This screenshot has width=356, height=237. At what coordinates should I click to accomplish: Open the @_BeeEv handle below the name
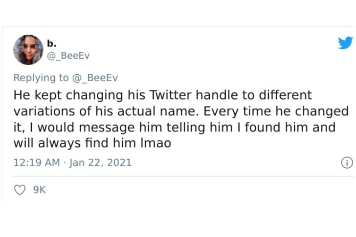(x=68, y=56)
